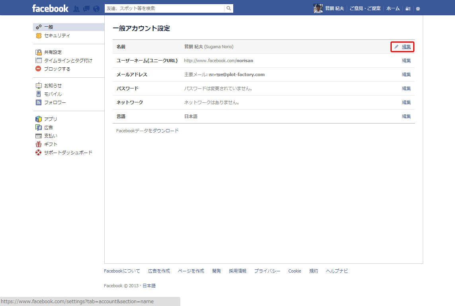Open ページを作成 footer link
This screenshot has width=455, height=306.
(191, 271)
